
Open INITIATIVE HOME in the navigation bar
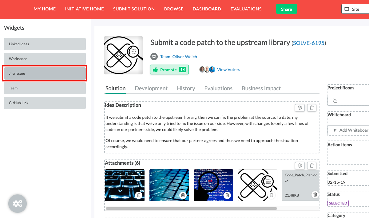click(x=84, y=9)
